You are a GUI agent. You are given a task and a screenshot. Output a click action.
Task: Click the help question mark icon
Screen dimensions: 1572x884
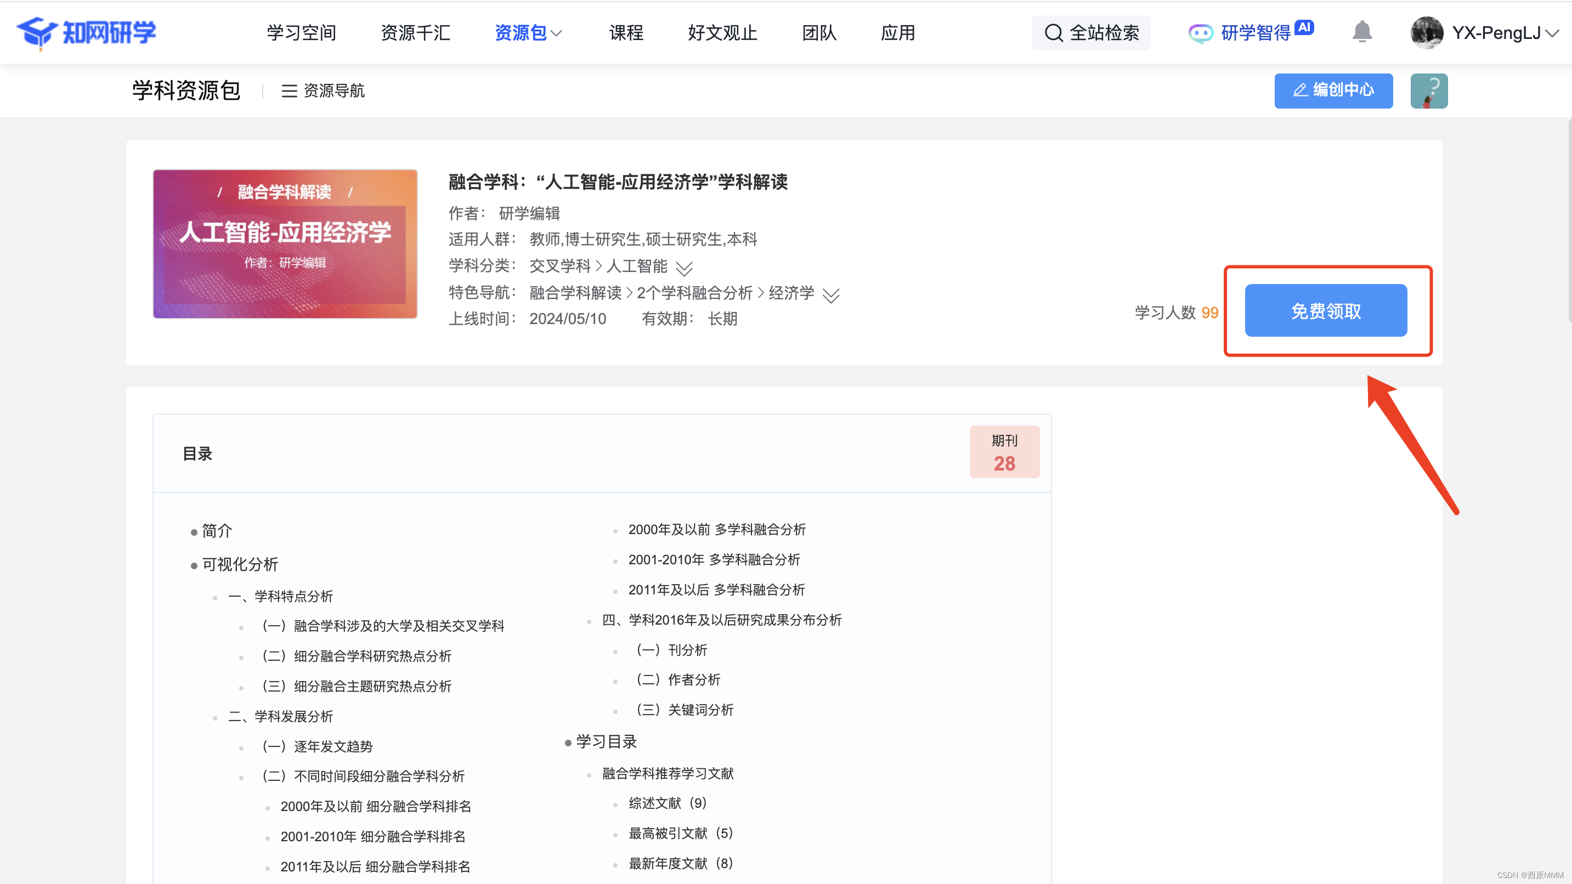(1429, 91)
